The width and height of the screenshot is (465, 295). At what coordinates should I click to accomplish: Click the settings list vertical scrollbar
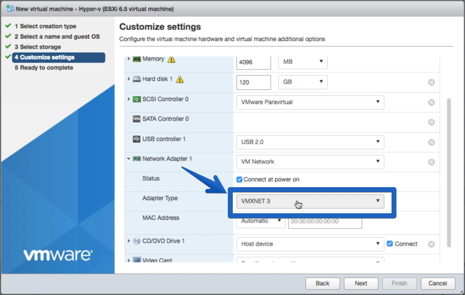tap(449, 173)
